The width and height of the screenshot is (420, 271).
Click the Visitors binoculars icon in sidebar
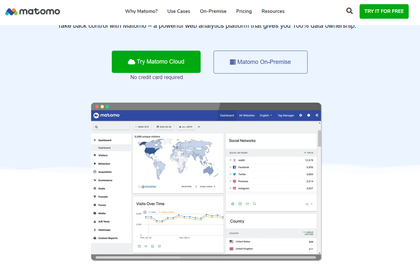[95, 155]
